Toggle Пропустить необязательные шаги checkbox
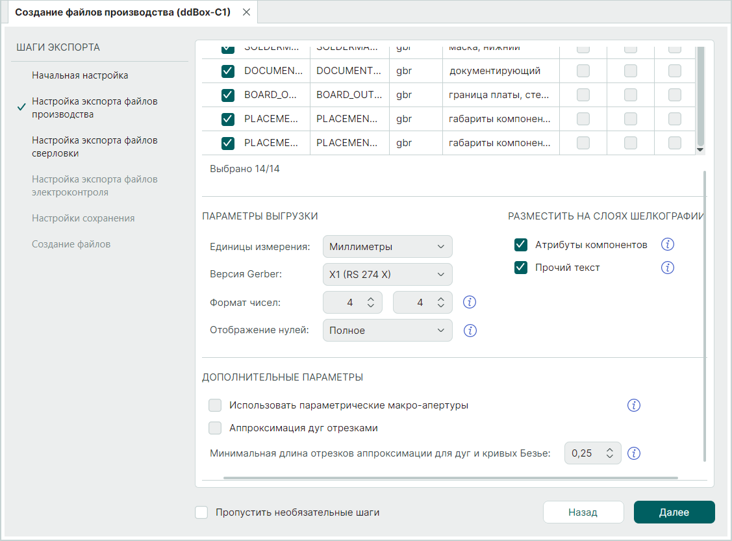The height and width of the screenshot is (541, 732). [201, 512]
